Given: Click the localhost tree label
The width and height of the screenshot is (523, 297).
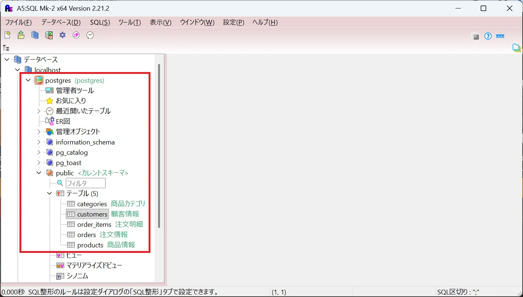Looking at the screenshot, I should coord(47,70).
